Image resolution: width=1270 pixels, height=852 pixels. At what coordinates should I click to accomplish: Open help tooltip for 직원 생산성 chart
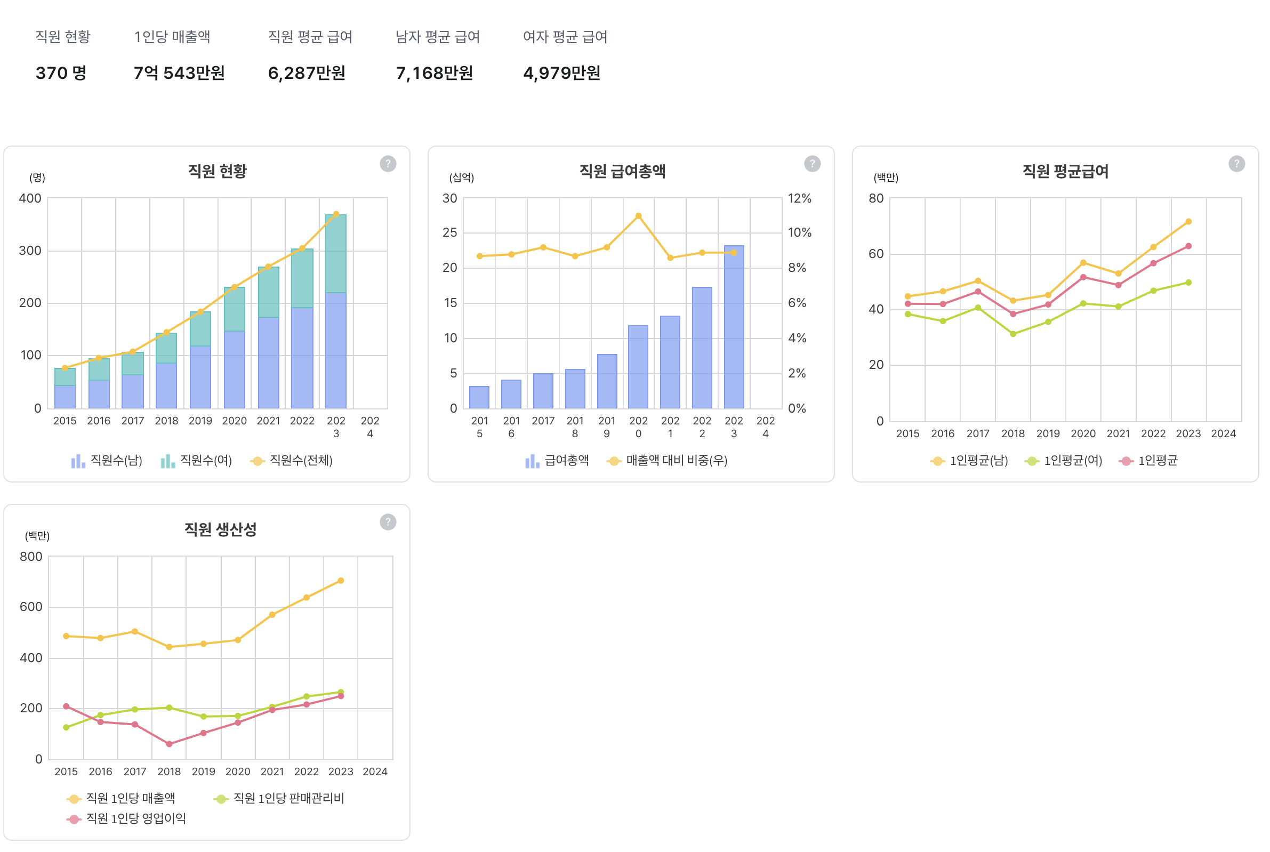coord(388,522)
